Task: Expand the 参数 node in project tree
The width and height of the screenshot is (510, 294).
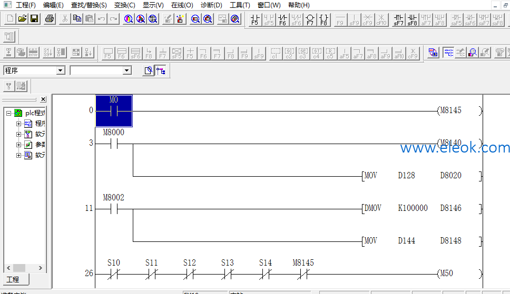Action: (19, 145)
